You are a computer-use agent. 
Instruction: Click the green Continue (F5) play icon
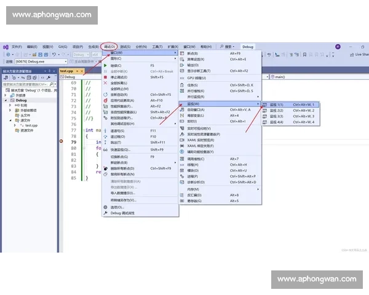pos(105,65)
